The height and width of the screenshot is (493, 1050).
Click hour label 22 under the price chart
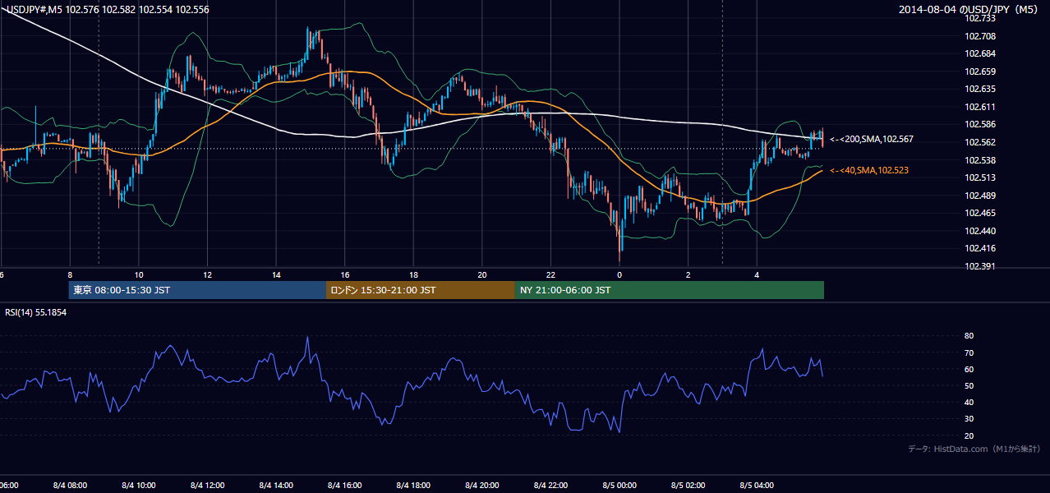pos(551,274)
